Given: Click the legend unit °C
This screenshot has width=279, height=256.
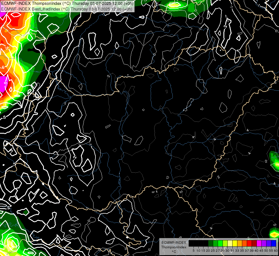Looking at the screenshot, I should 174,251.
